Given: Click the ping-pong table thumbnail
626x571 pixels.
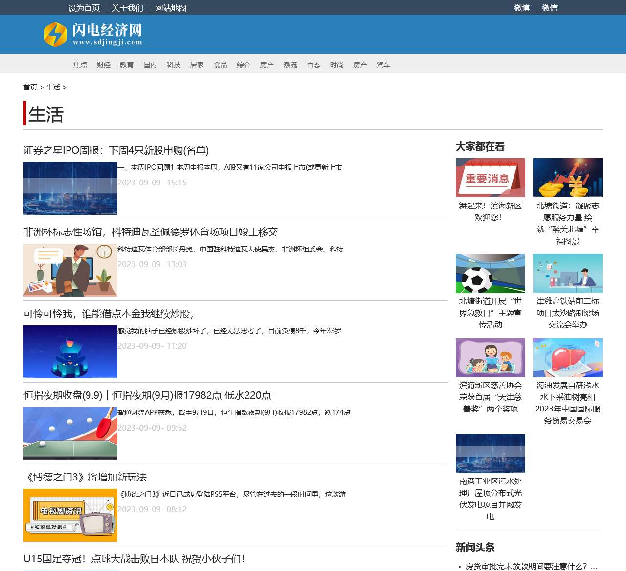Looking at the screenshot, I should [x=70, y=434].
